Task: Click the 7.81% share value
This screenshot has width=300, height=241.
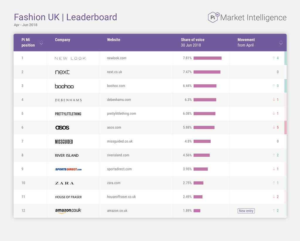Action: [187, 58]
